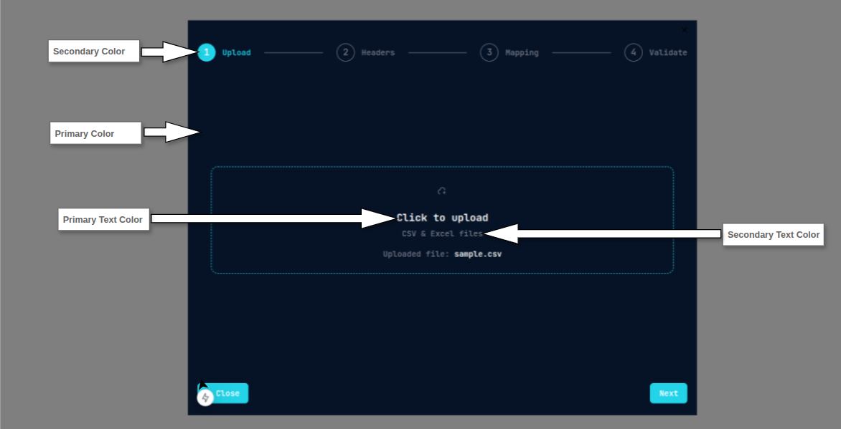Go to the Headers step label
The height and width of the screenshot is (429, 841).
(377, 53)
